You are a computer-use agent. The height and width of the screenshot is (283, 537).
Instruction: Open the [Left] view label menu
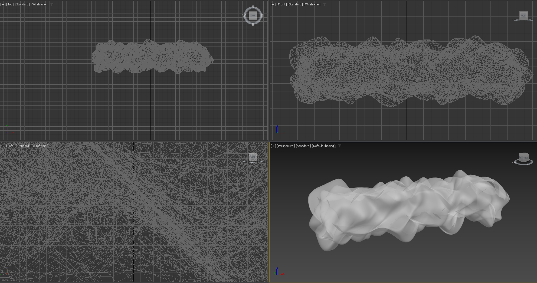point(11,146)
